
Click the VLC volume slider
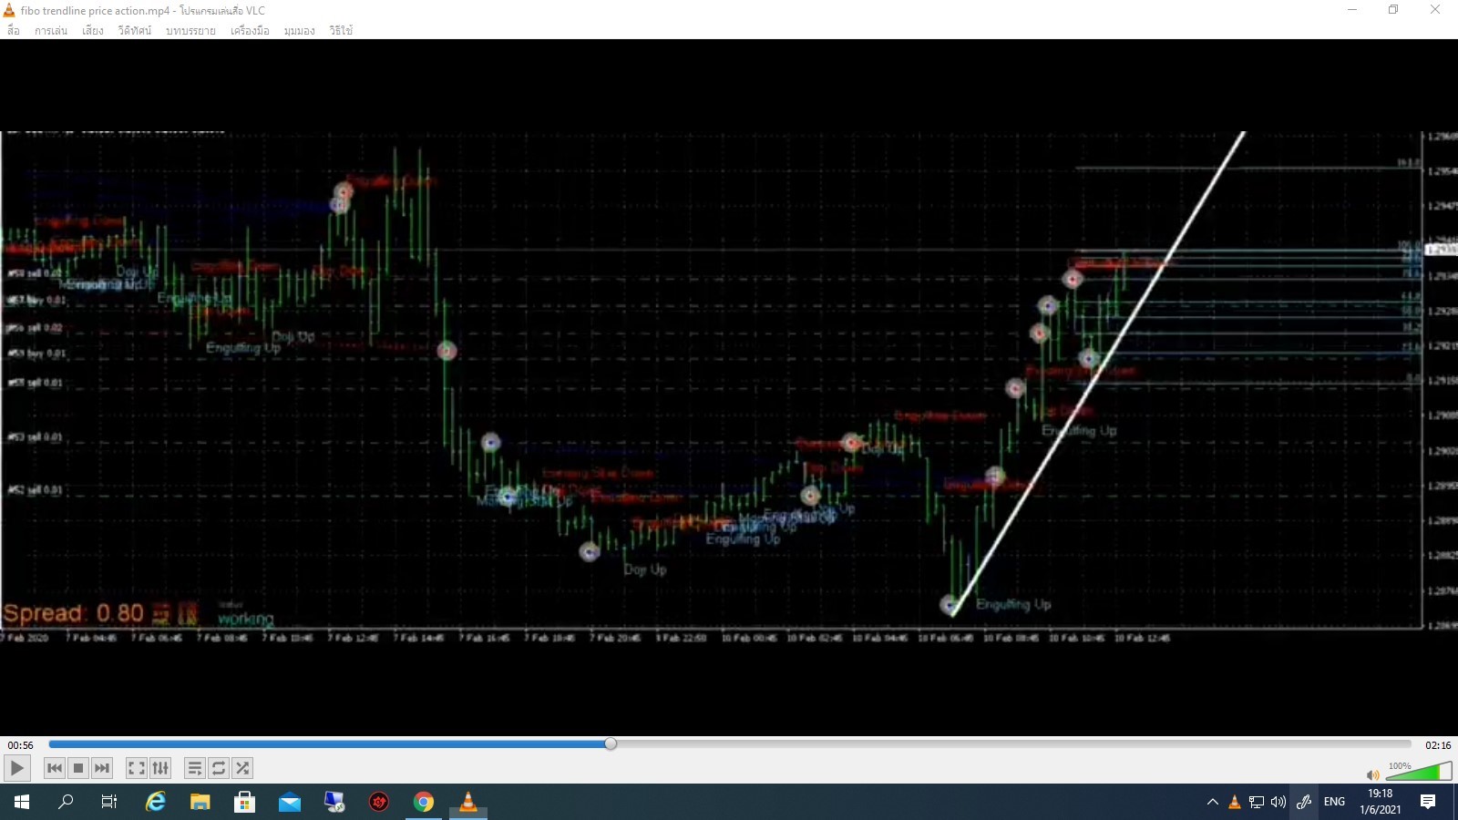click(1419, 773)
